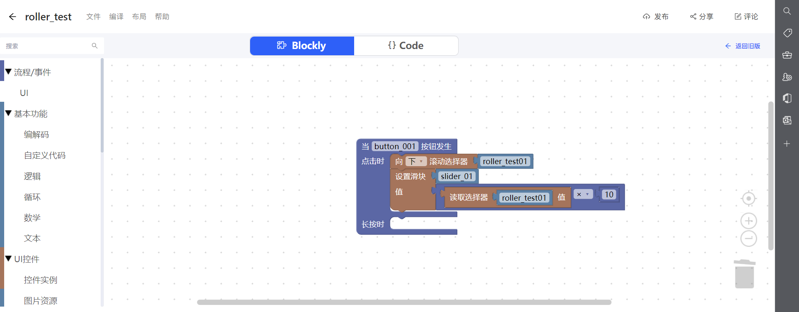Zoom in on the Blockly workspace
Viewport: 799px width, 312px height.
click(x=749, y=221)
